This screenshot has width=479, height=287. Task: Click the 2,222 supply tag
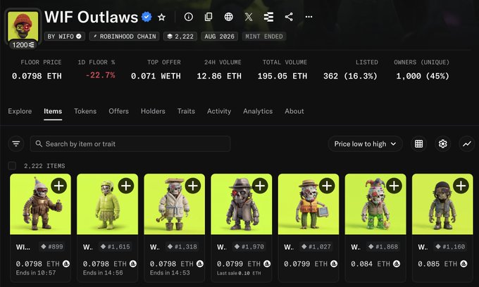(x=180, y=37)
